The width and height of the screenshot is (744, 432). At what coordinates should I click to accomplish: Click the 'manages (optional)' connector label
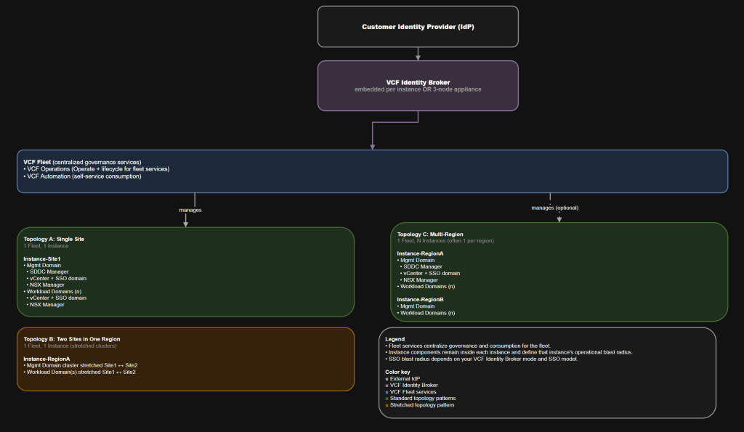pyautogui.click(x=555, y=208)
